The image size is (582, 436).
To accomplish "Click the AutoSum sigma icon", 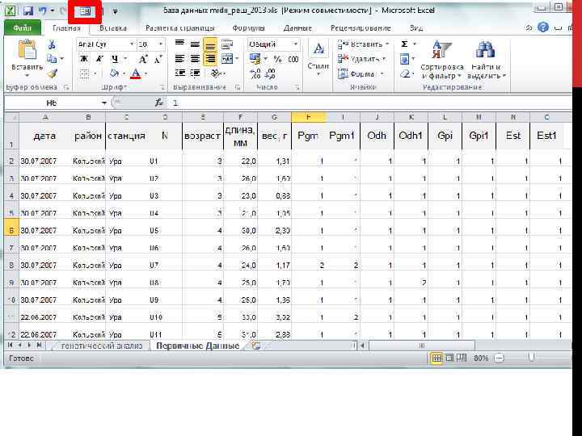I will pyautogui.click(x=405, y=44).
